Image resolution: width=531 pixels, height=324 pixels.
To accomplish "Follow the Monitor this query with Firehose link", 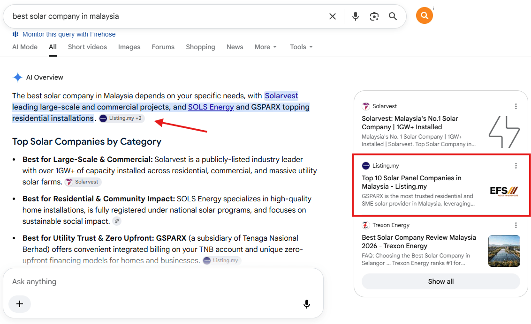I will tap(69, 34).
